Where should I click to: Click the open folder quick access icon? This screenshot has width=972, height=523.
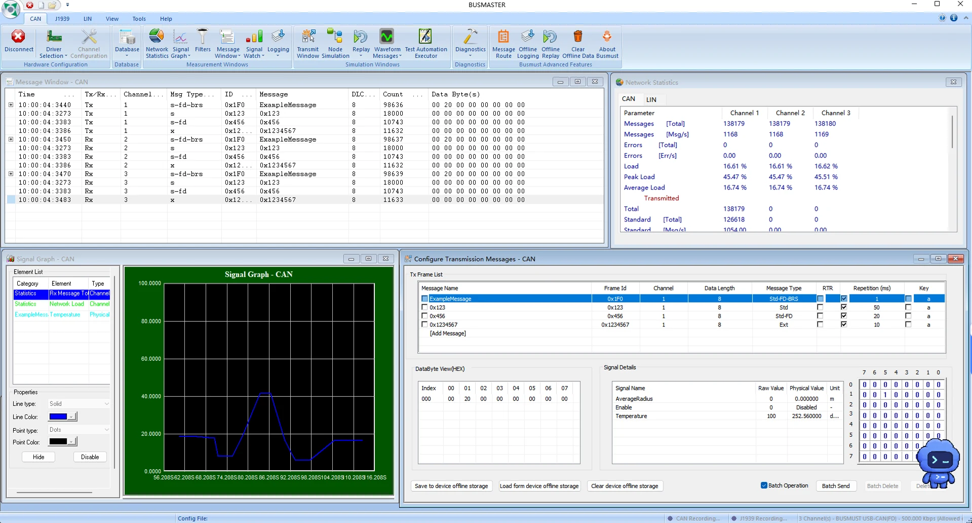click(52, 5)
